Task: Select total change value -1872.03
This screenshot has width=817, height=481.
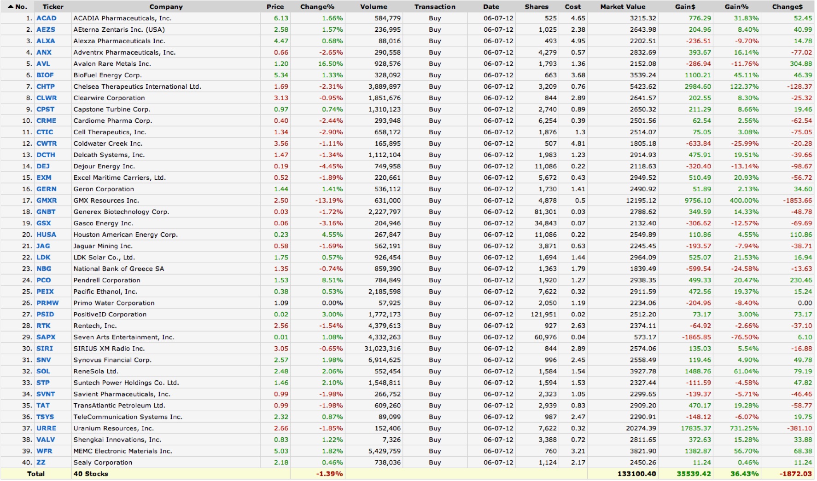Action: pos(796,474)
